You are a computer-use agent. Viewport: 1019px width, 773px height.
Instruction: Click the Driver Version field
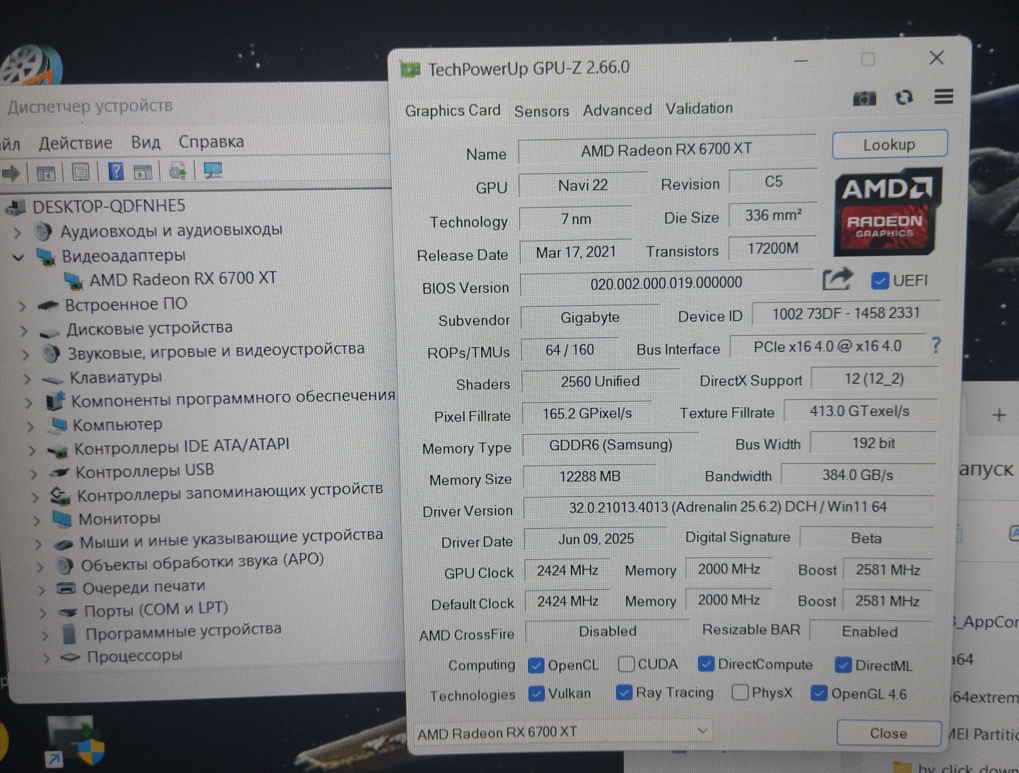(728, 507)
